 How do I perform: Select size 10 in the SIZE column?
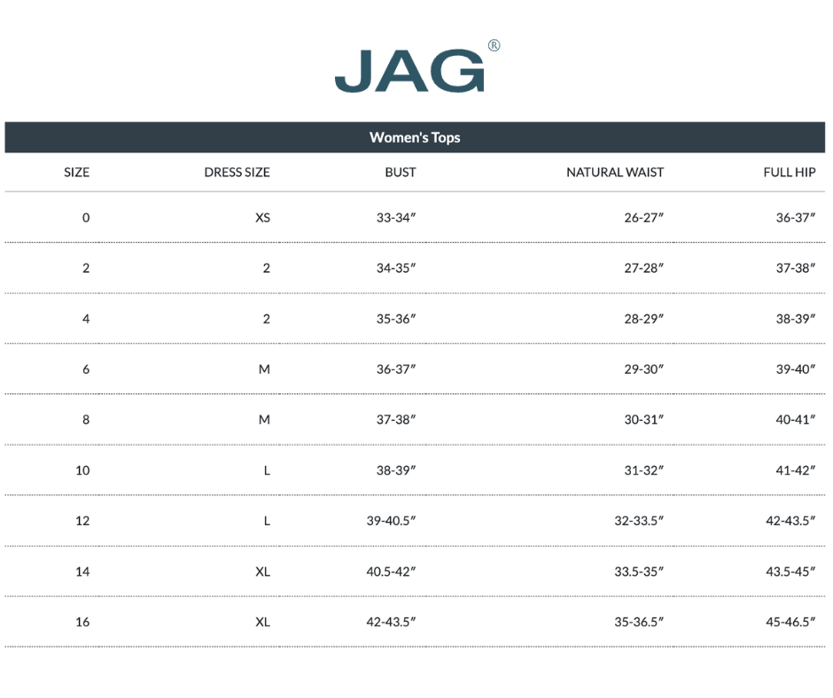pyautogui.click(x=82, y=470)
